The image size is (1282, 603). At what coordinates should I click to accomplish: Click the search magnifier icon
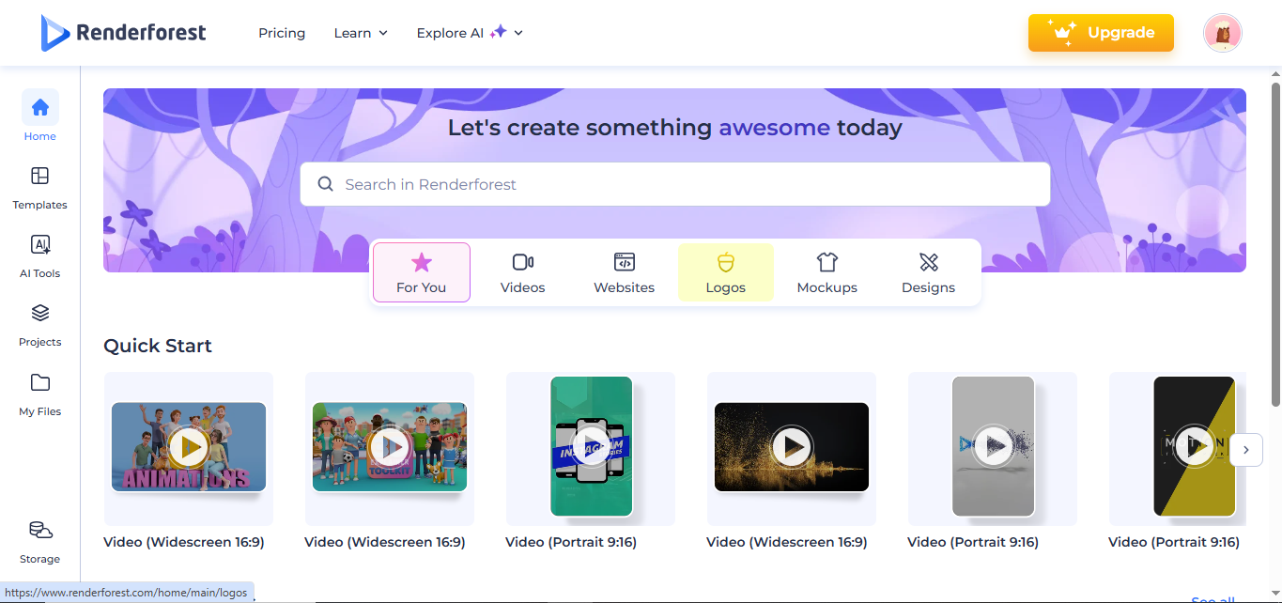(x=326, y=184)
